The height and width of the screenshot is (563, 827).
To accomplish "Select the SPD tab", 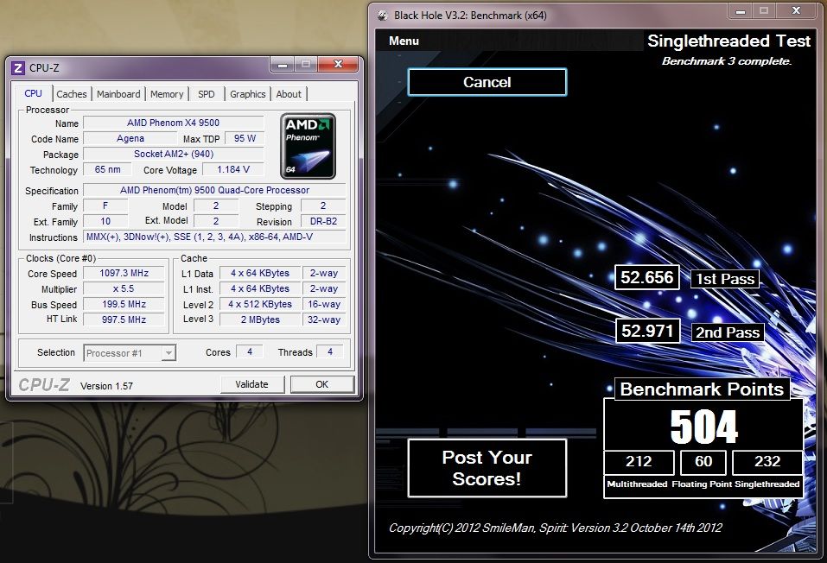I will [207, 94].
